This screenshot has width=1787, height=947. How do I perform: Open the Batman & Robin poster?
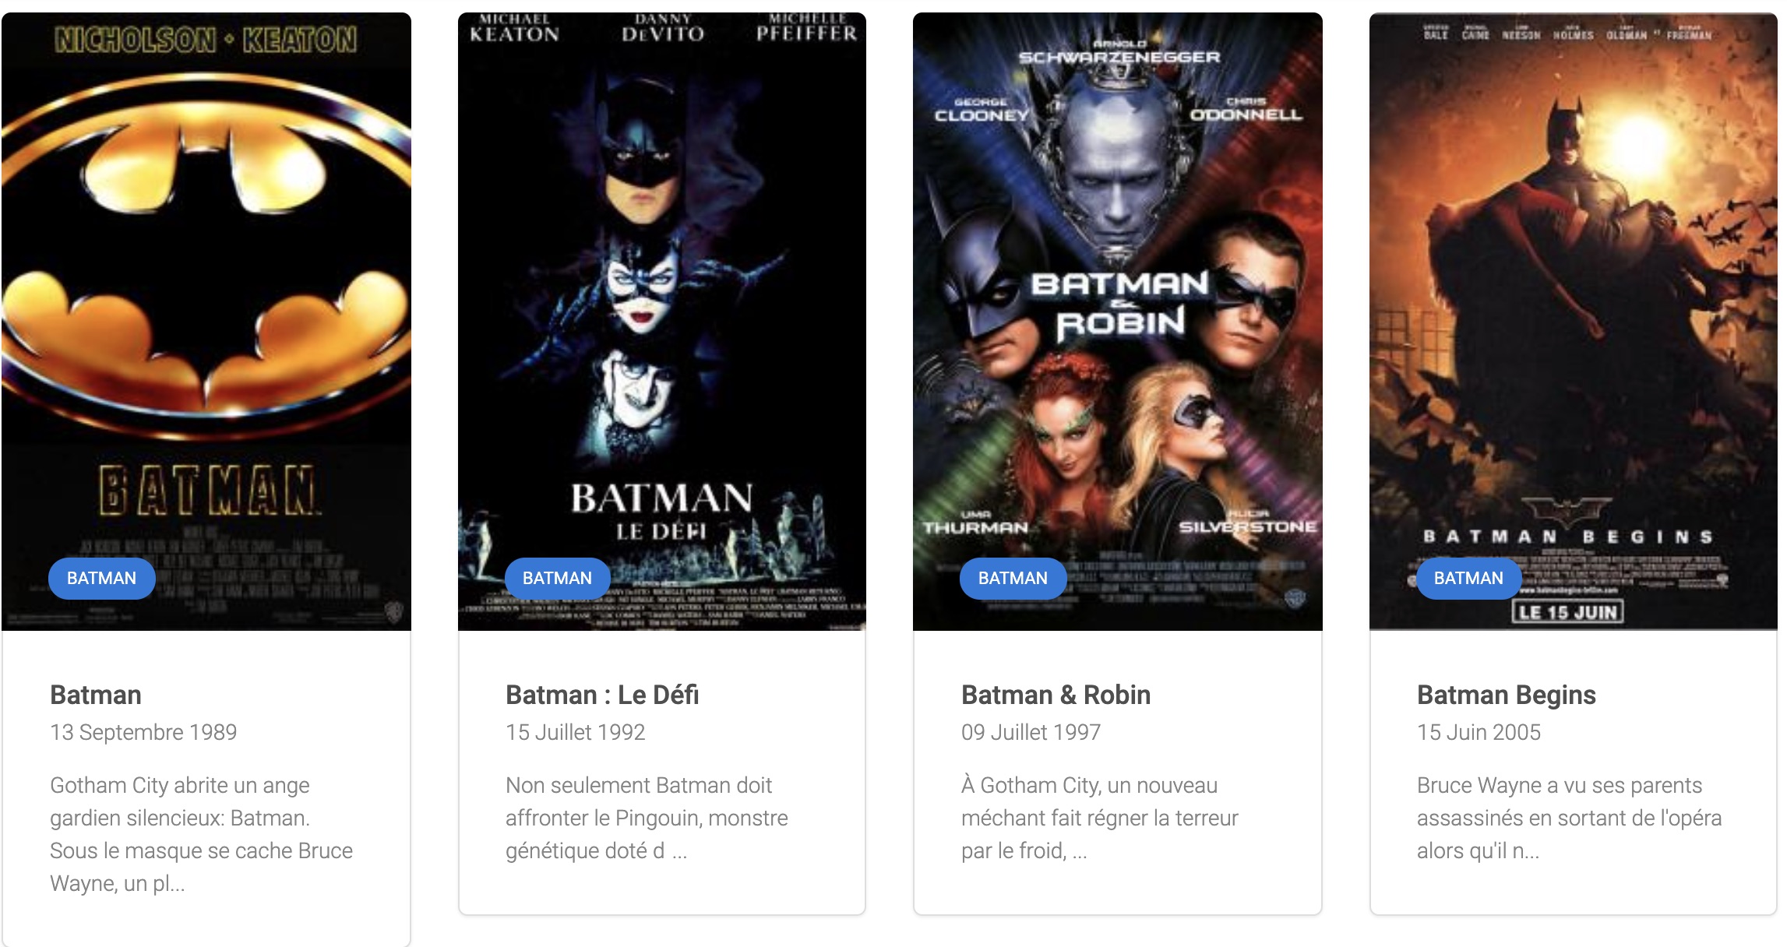coord(1118,321)
